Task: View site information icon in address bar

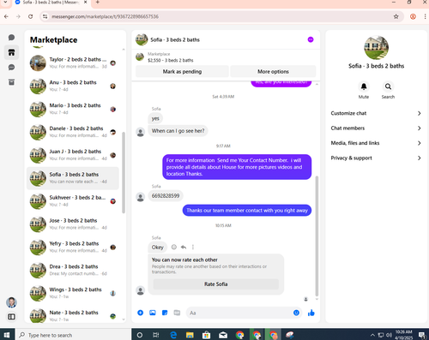Action: pos(45,16)
